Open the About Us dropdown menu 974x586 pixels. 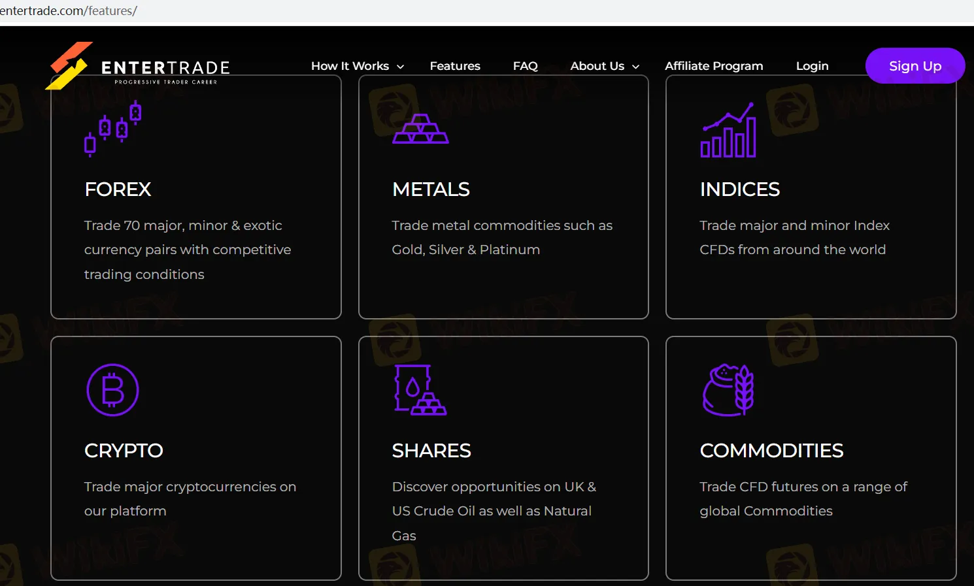pyautogui.click(x=603, y=65)
